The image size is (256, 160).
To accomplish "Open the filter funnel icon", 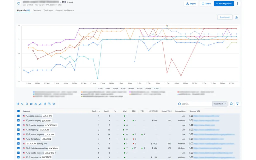I will pos(237,104).
